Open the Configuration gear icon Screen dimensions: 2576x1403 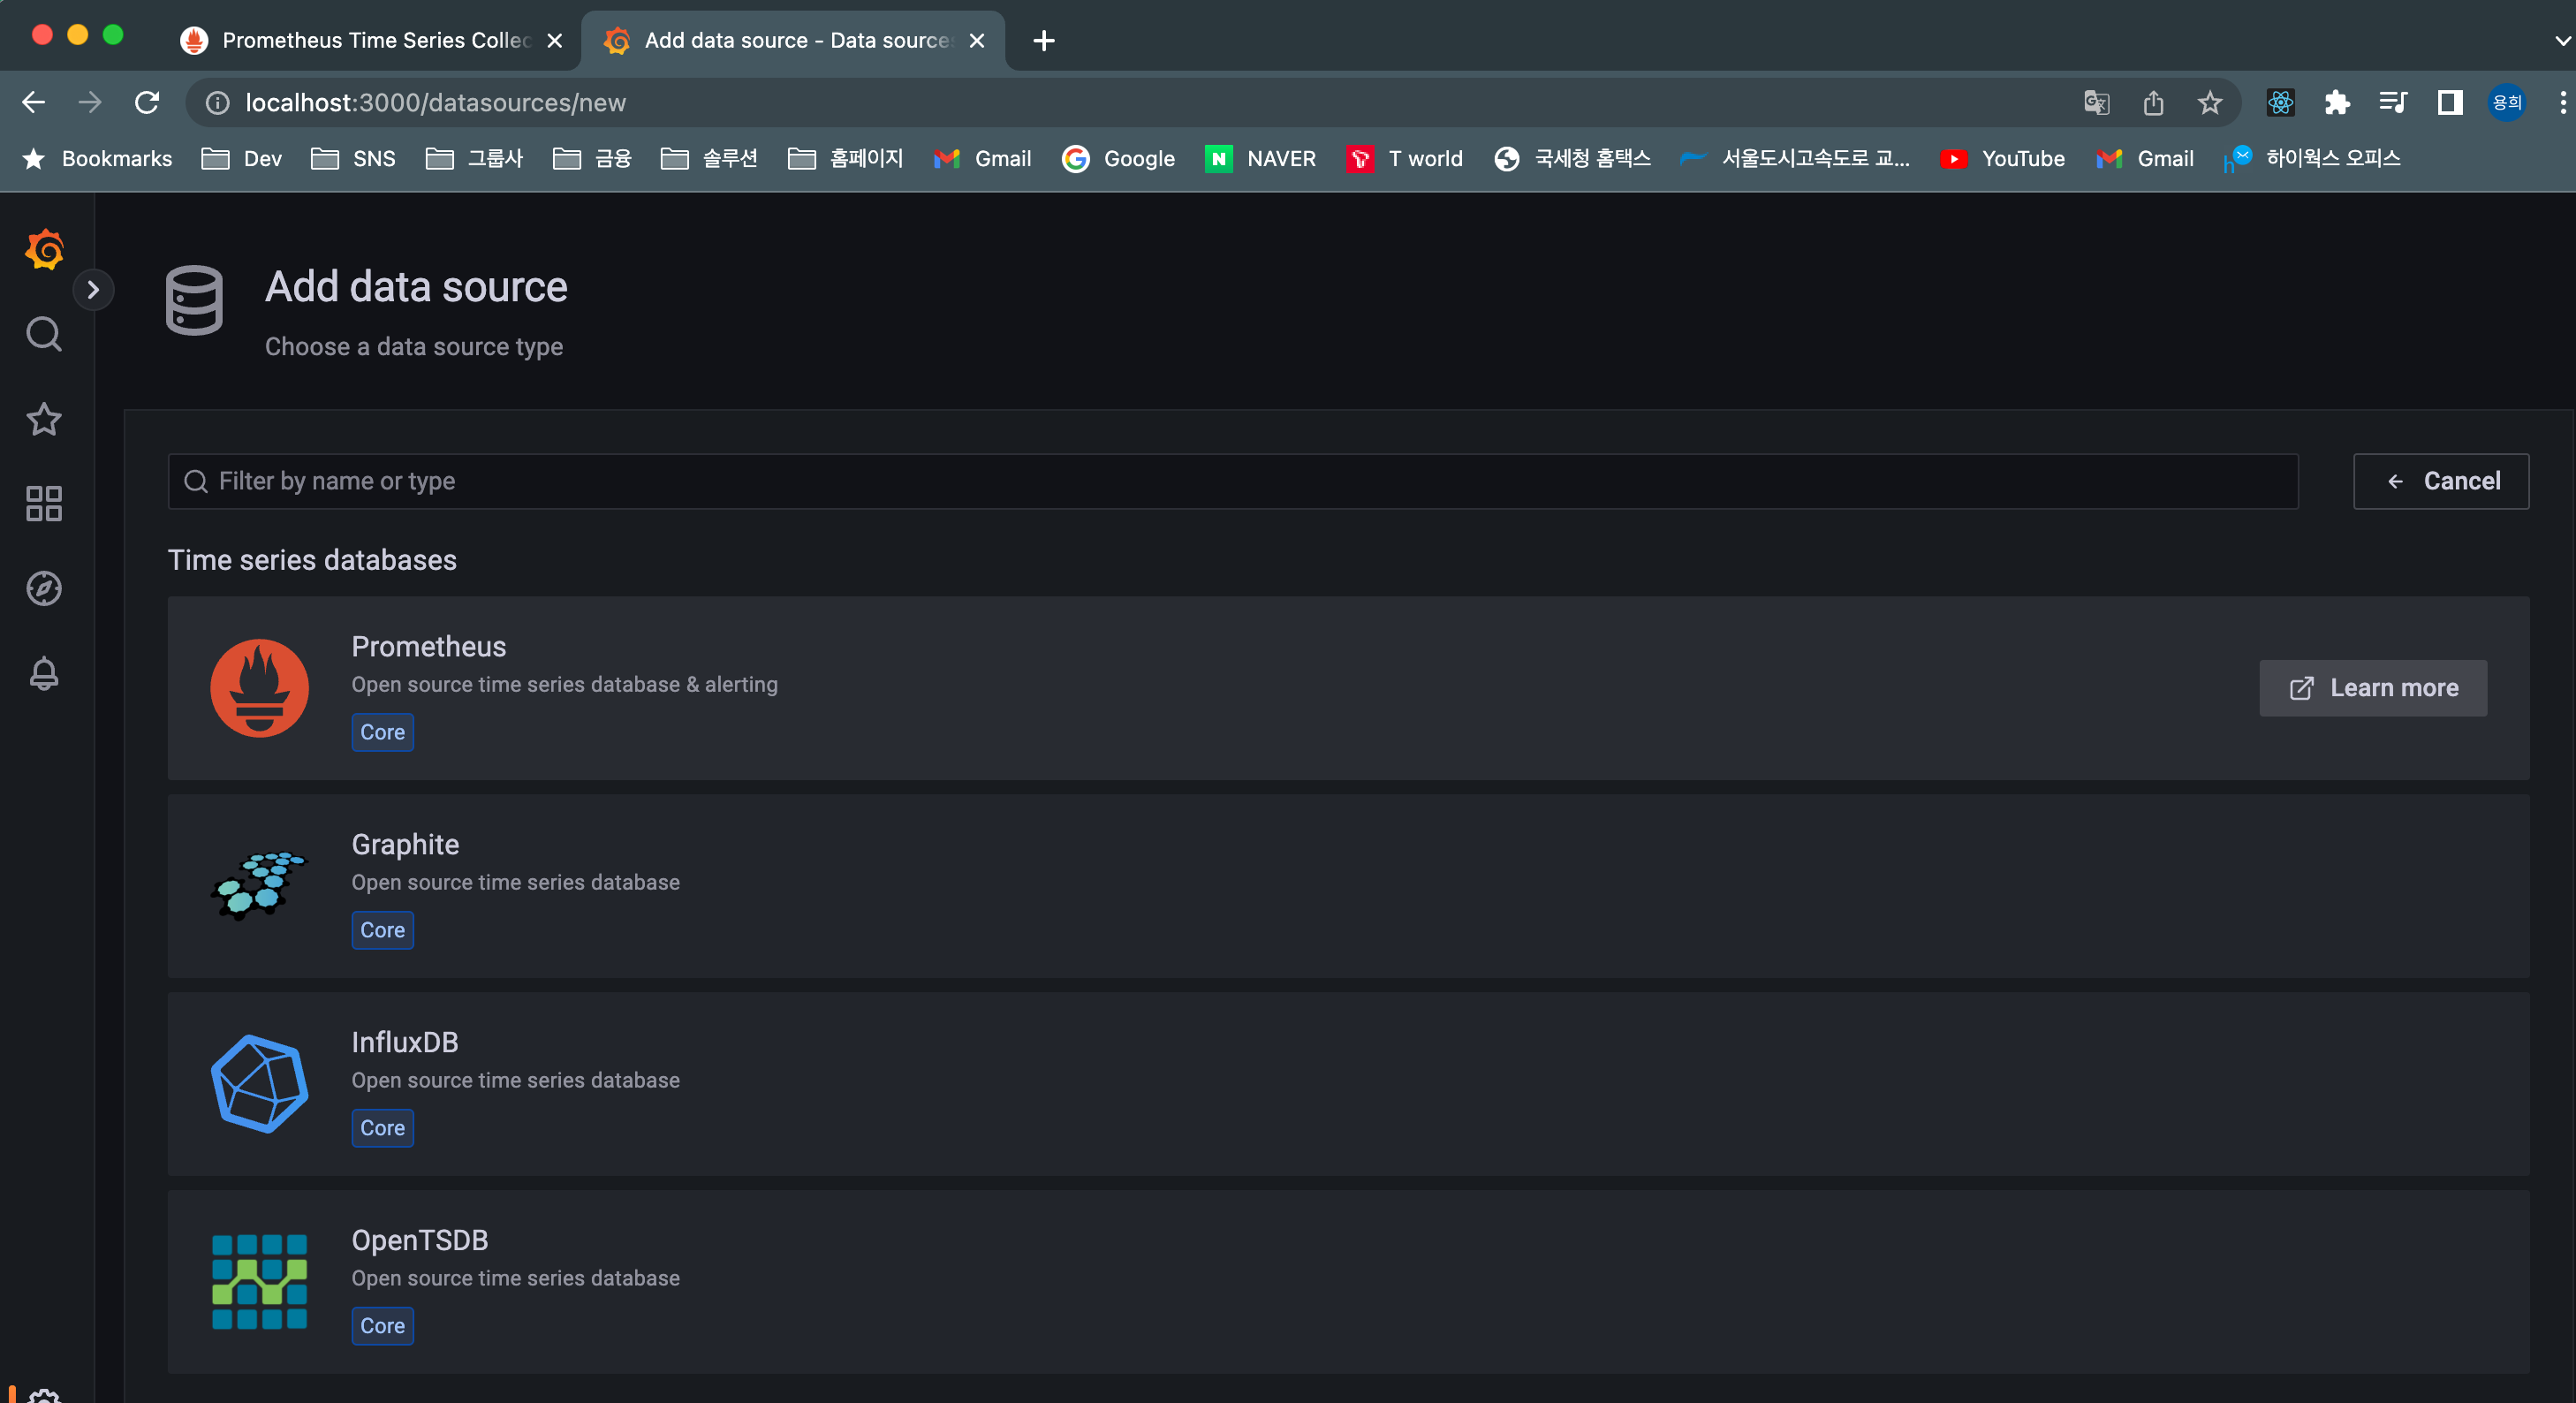coord(44,1395)
